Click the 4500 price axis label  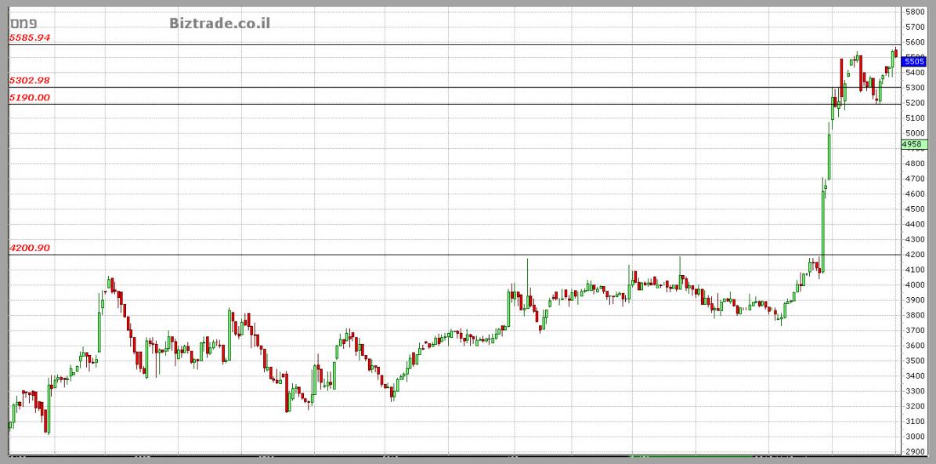[x=914, y=209]
